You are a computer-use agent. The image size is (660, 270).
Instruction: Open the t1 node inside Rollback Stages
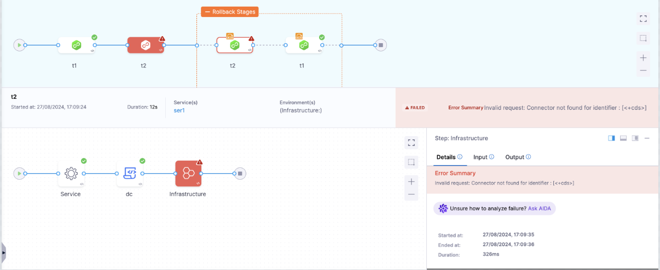[x=303, y=45]
